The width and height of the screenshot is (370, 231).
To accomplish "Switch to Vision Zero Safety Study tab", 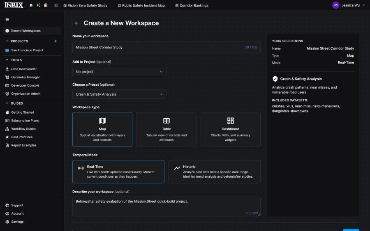I will pyautogui.click(x=85, y=5).
